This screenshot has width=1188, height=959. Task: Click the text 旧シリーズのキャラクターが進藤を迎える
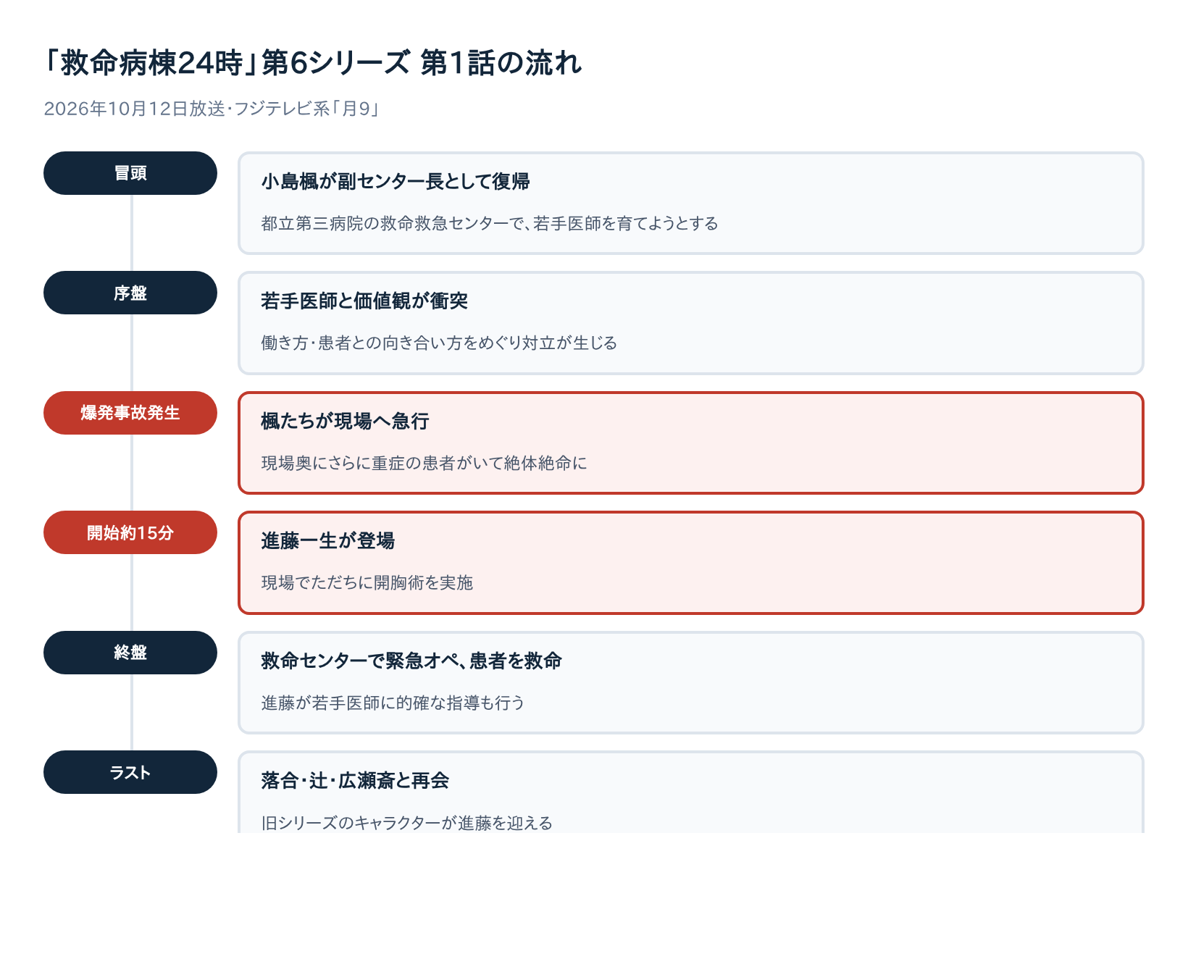406,823
